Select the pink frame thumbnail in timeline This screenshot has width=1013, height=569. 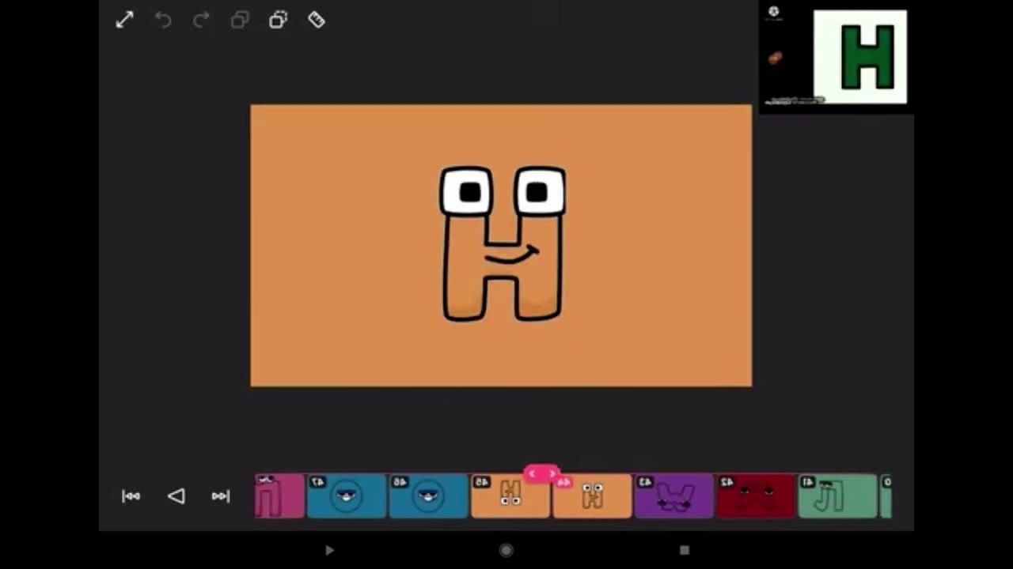[279, 496]
